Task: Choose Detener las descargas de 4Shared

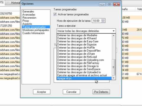Action: [x=84, y=38]
